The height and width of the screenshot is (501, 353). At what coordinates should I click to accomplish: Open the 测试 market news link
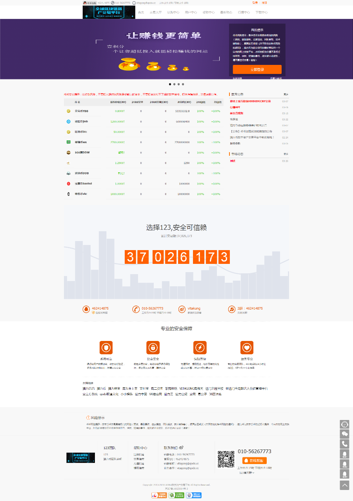point(233,161)
